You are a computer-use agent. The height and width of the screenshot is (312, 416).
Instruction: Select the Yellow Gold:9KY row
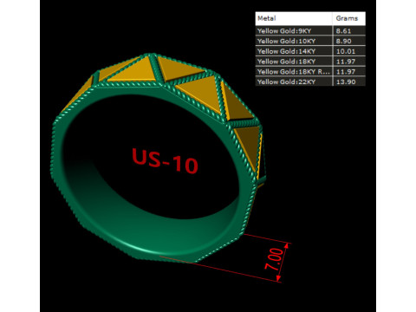(310, 31)
